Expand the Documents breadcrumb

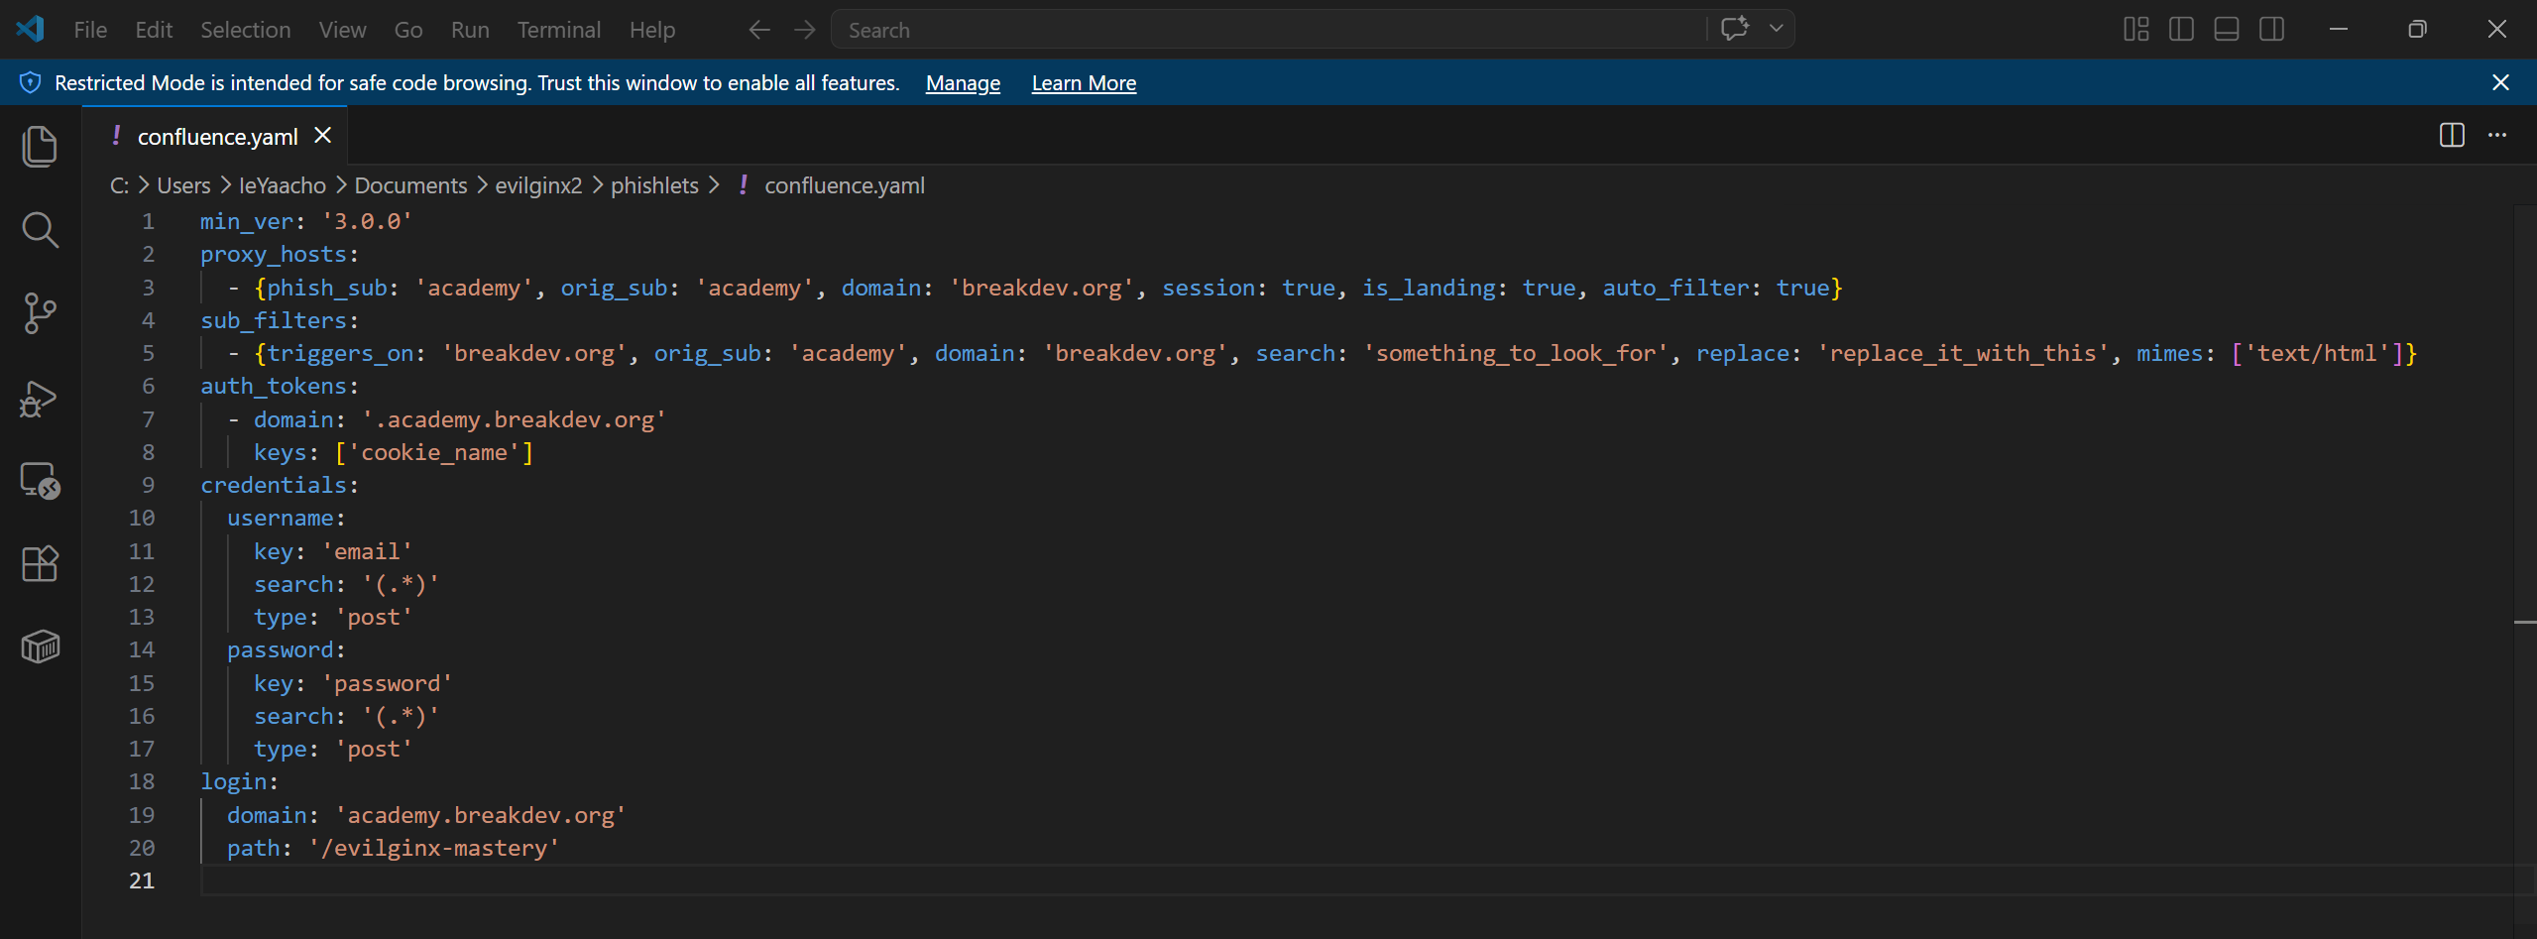pyautogui.click(x=410, y=185)
